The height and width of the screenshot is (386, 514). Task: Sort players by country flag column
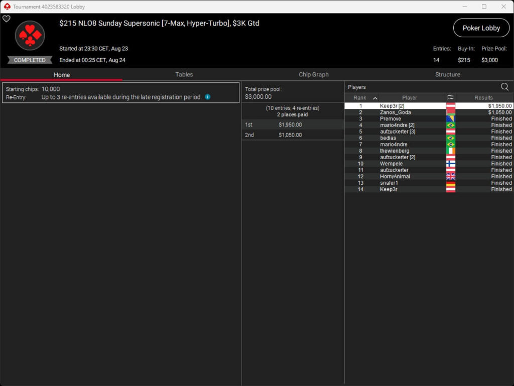coord(450,98)
